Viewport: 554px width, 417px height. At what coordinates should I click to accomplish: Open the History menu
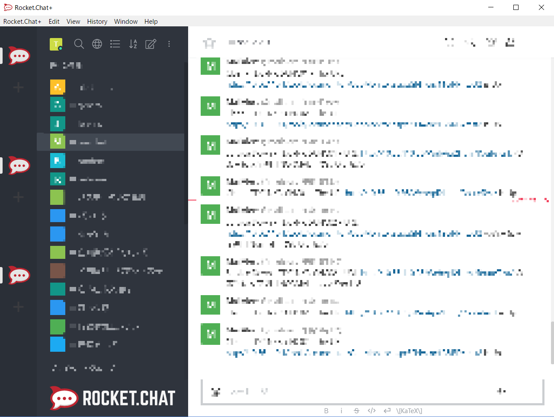coord(97,21)
